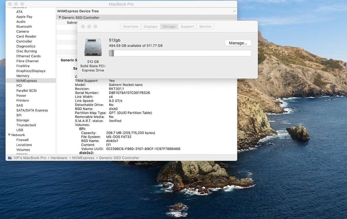Select Apple Pay in the sidebar
Image resolution: width=347 pixels, height=219 pixels.
click(x=24, y=17)
